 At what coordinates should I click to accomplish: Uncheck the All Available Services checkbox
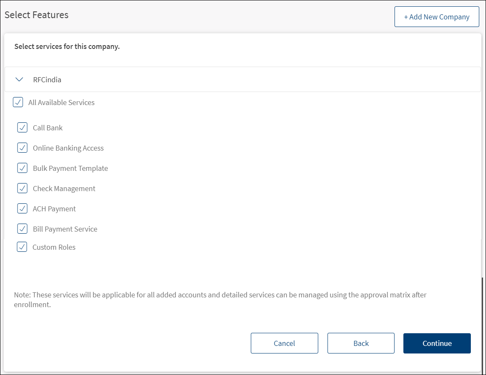(18, 102)
